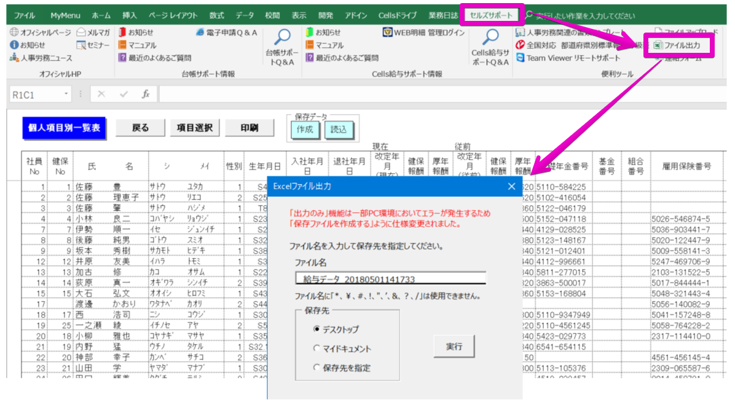This screenshot has width=735, height=416.
Task: Click the ファイル出力 ribbon button
Action: pyautogui.click(x=677, y=45)
